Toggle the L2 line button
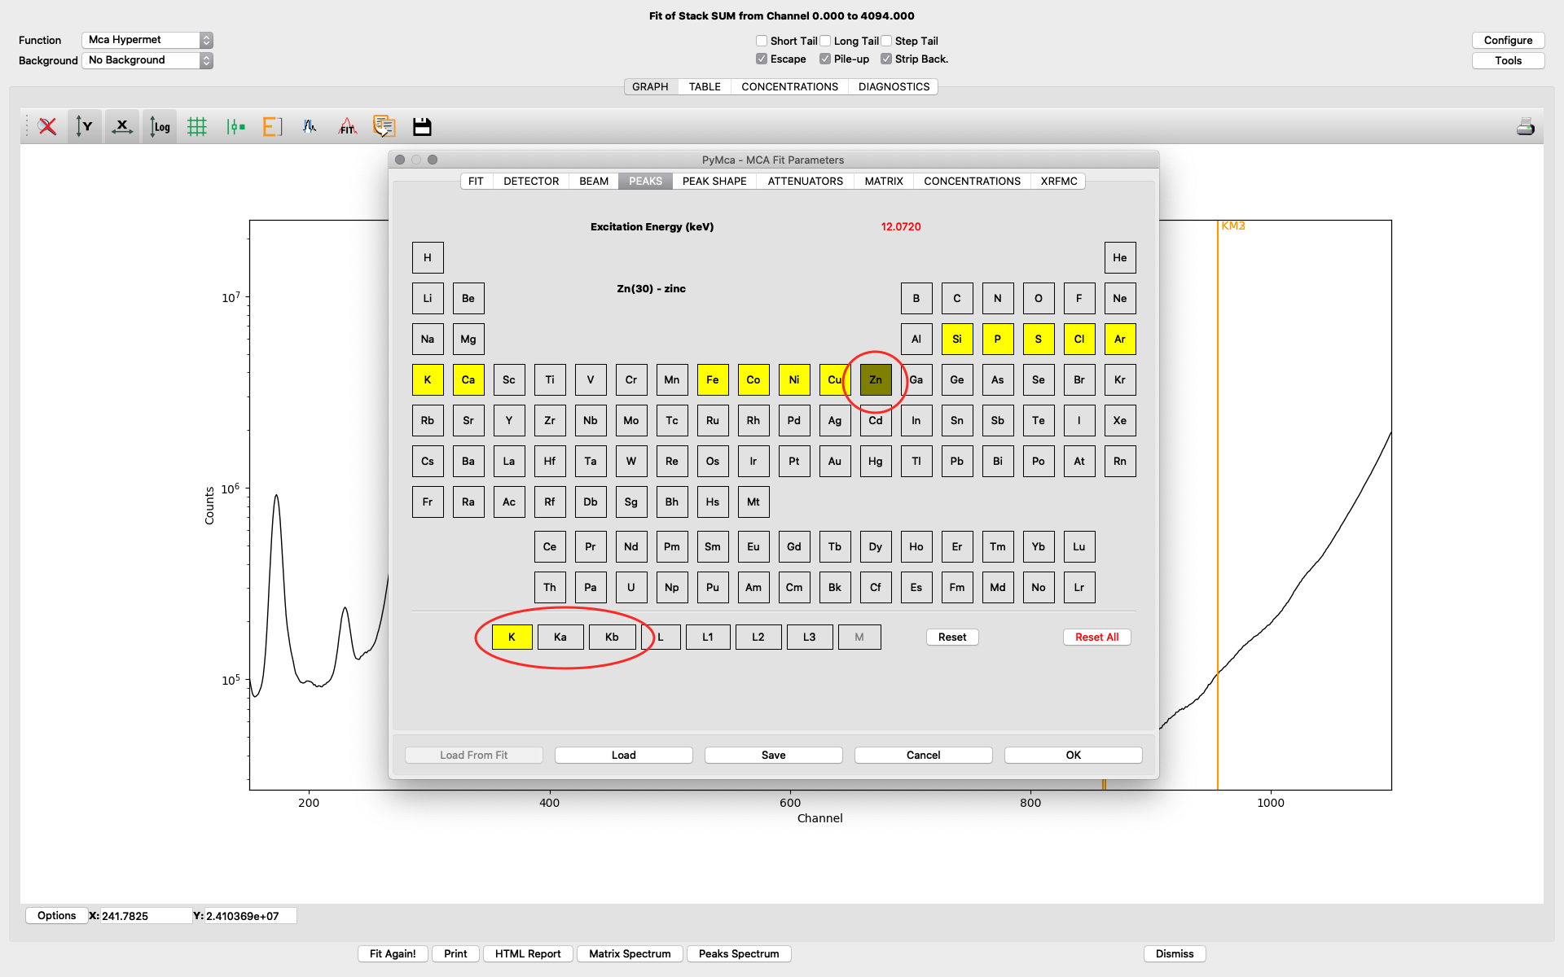 pyautogui.click(x=758, y=637)
